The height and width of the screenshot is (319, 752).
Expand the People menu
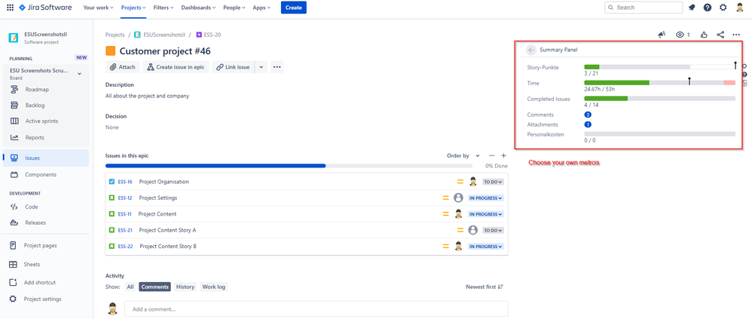coord(234,8)
